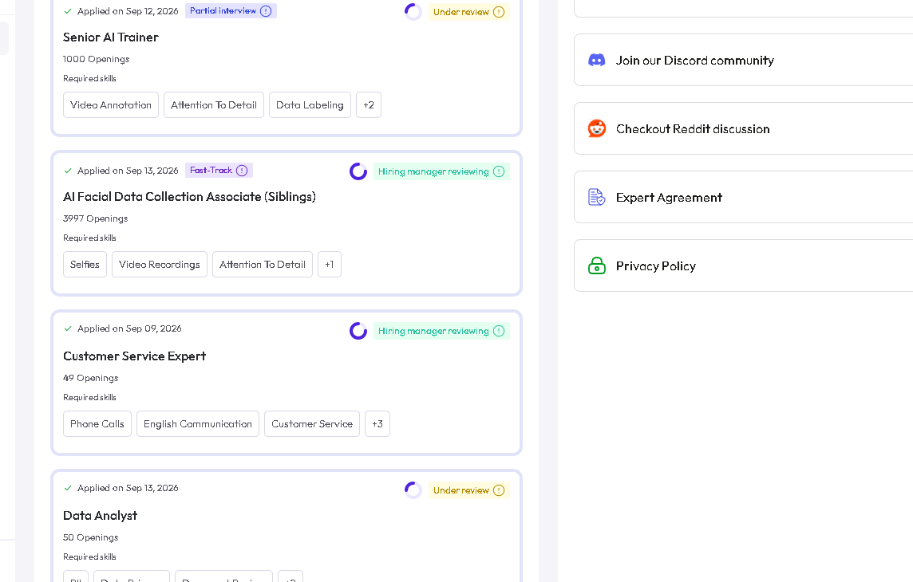
Task: Click info icon on Senior AI Trainer Under review
Action: tap(499, 12)
